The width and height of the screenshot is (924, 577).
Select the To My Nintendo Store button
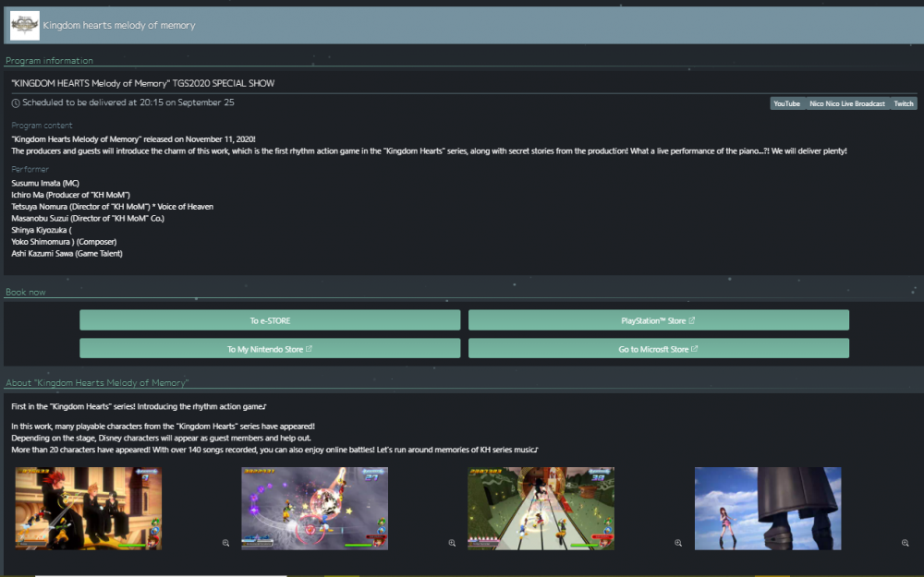pos(269,349)
